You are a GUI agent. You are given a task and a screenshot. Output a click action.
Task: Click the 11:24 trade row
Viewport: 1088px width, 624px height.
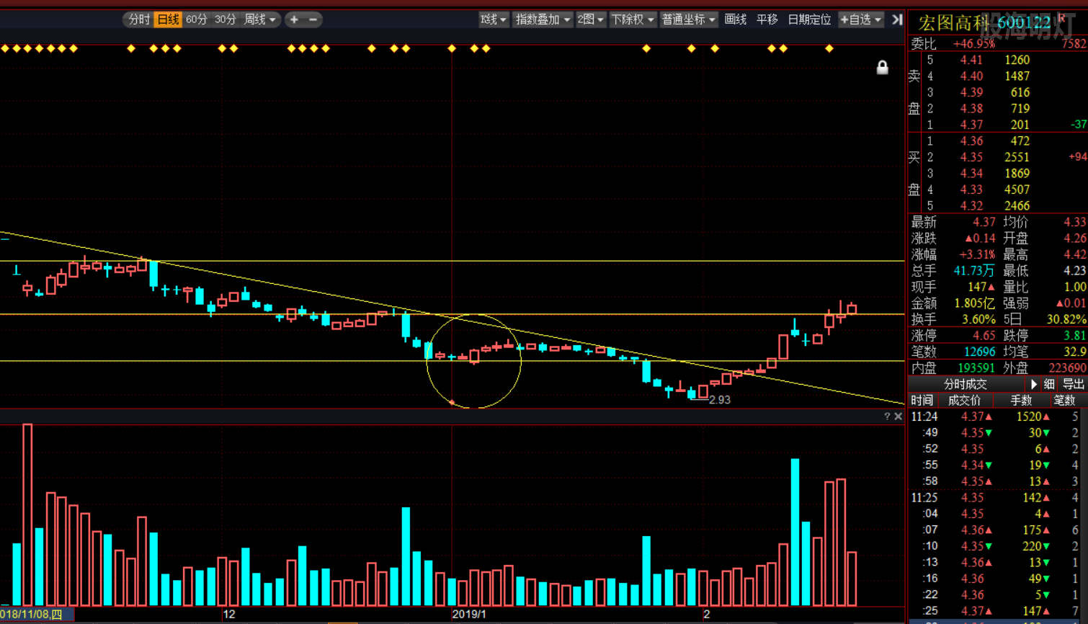coord(994,416)
